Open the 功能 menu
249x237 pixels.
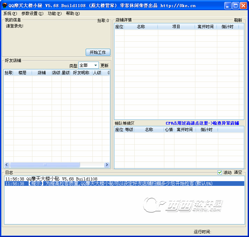[54, 14]
